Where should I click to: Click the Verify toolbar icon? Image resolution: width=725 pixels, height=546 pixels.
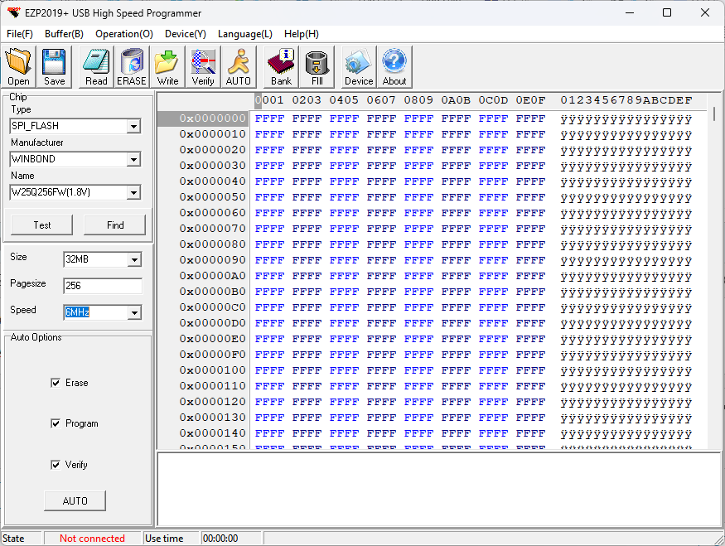[203, 67]
